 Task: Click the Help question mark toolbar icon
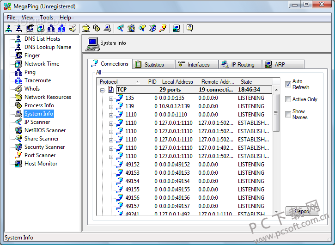(x=190, y=28)
